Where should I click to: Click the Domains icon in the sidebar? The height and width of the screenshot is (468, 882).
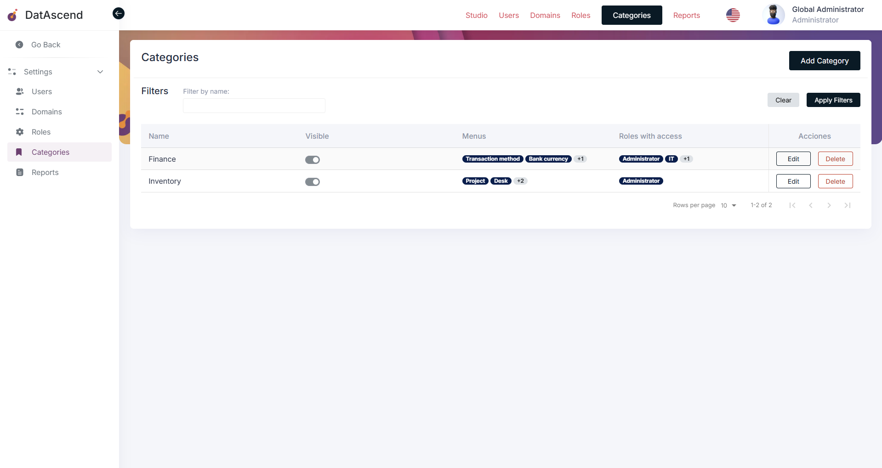20,112
